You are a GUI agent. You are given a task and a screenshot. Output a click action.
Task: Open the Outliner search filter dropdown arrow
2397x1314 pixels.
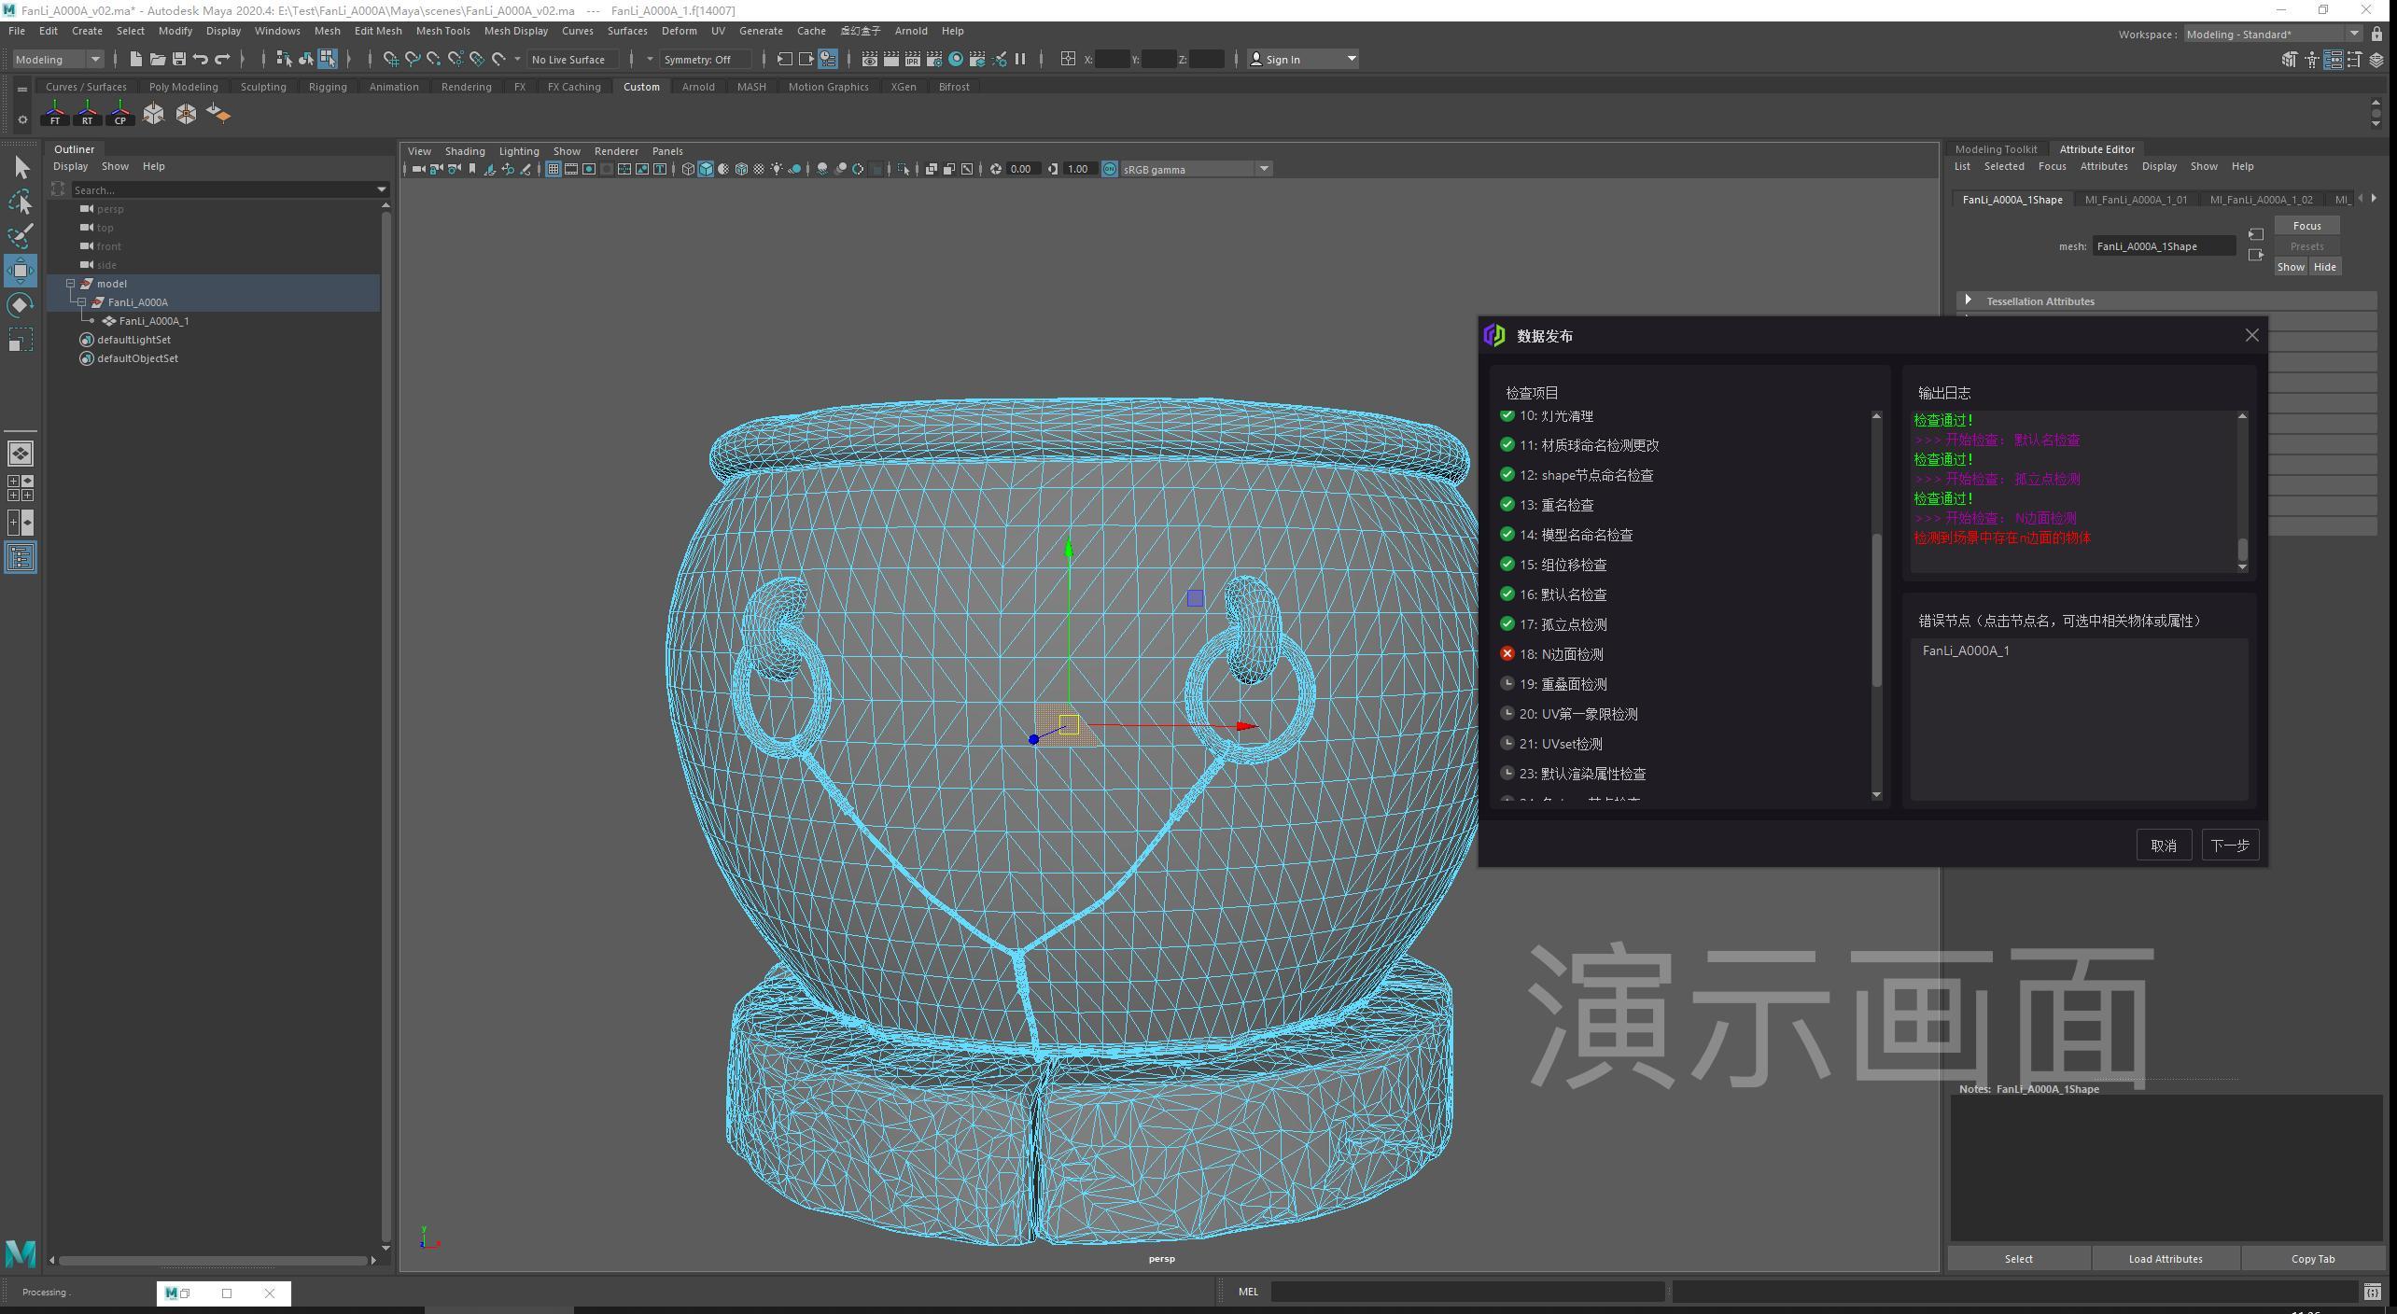click(x=382, y=189)
